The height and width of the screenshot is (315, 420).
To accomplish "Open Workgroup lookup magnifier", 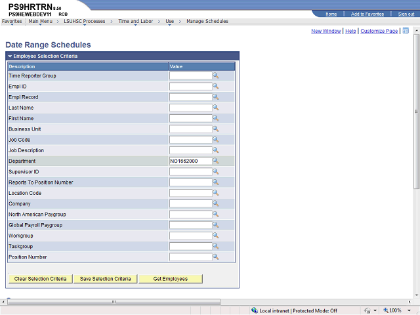I will point(215,236).
